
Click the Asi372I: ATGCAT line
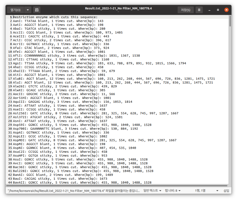pyautogui.click(x=68, y=117)
